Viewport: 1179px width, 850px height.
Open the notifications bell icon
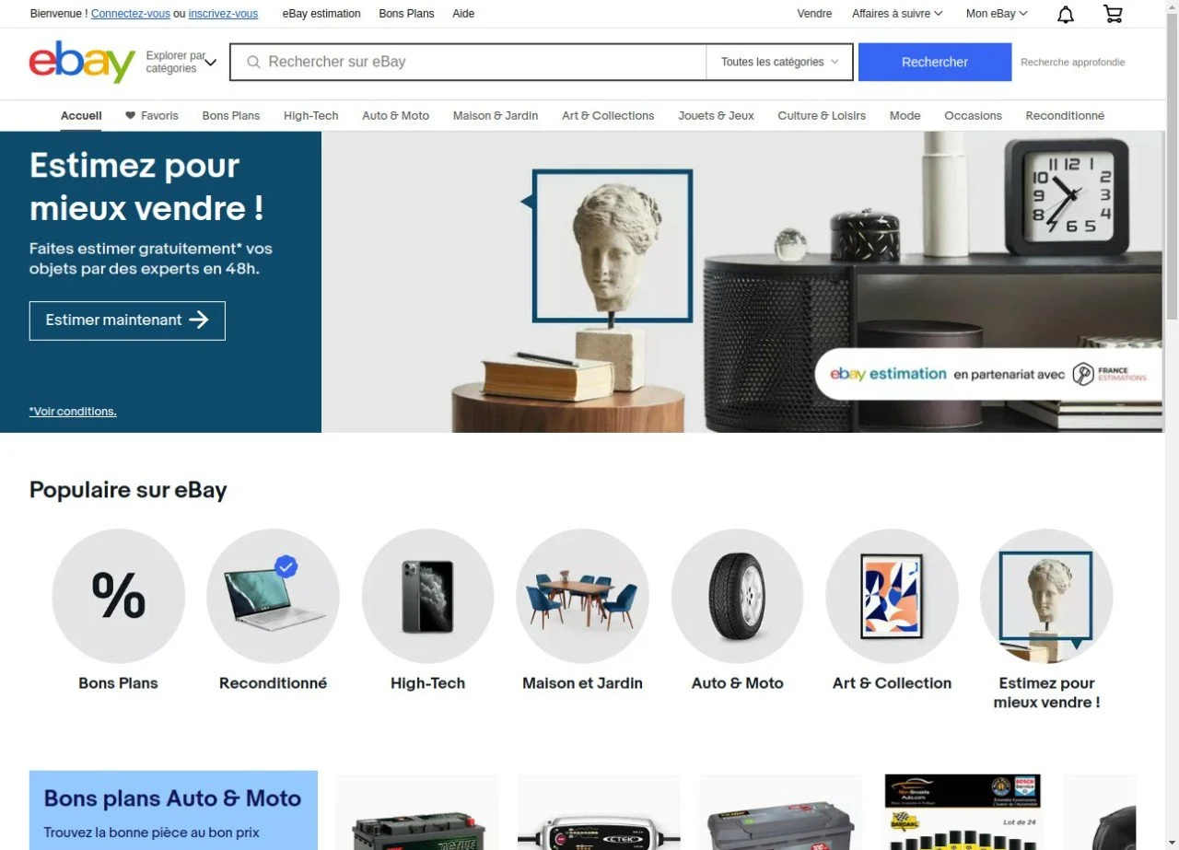pyautogui.click(x=1066, y=14)
